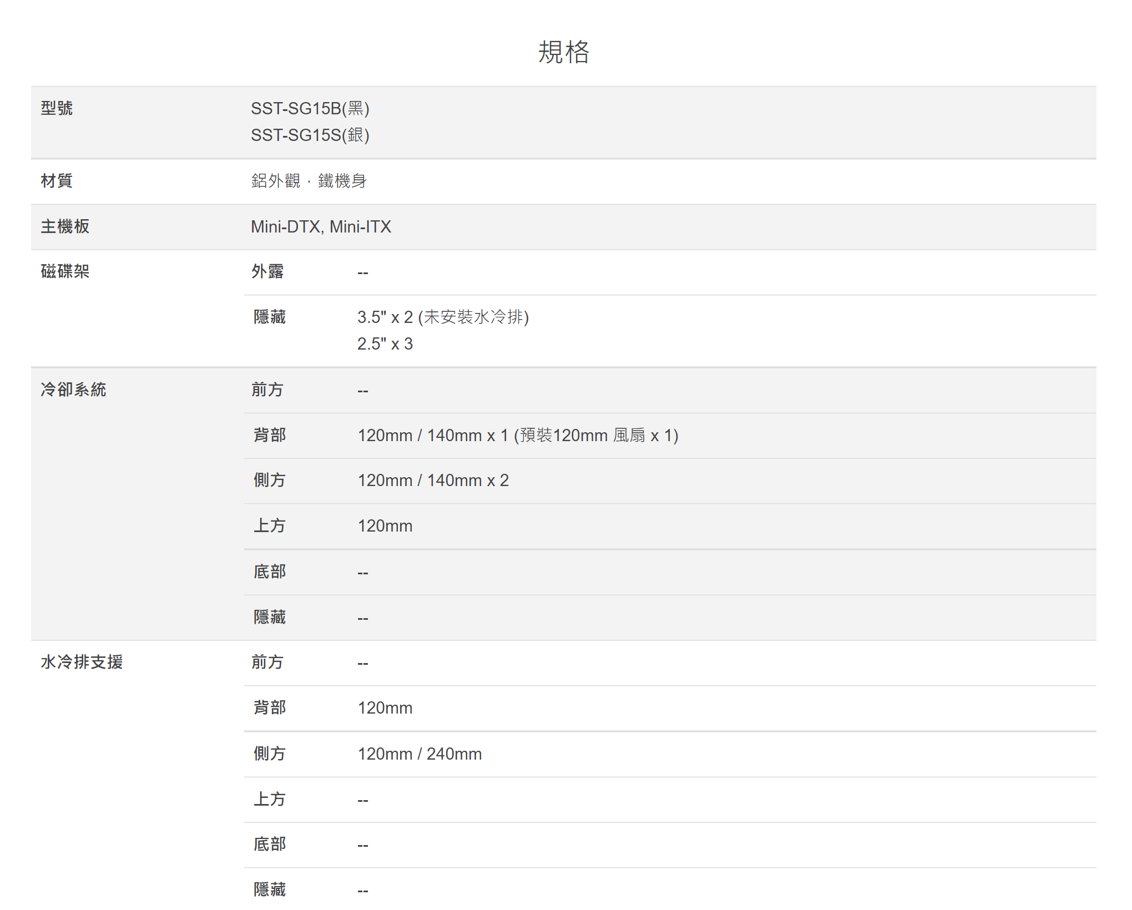Click the 3.5" x 2 (未安裝水冷排) text
The width and height of the screenshot is (1132, 910).
tap(443, 317)
